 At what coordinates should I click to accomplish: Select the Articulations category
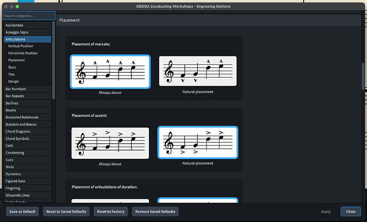(x=27, y=39)
